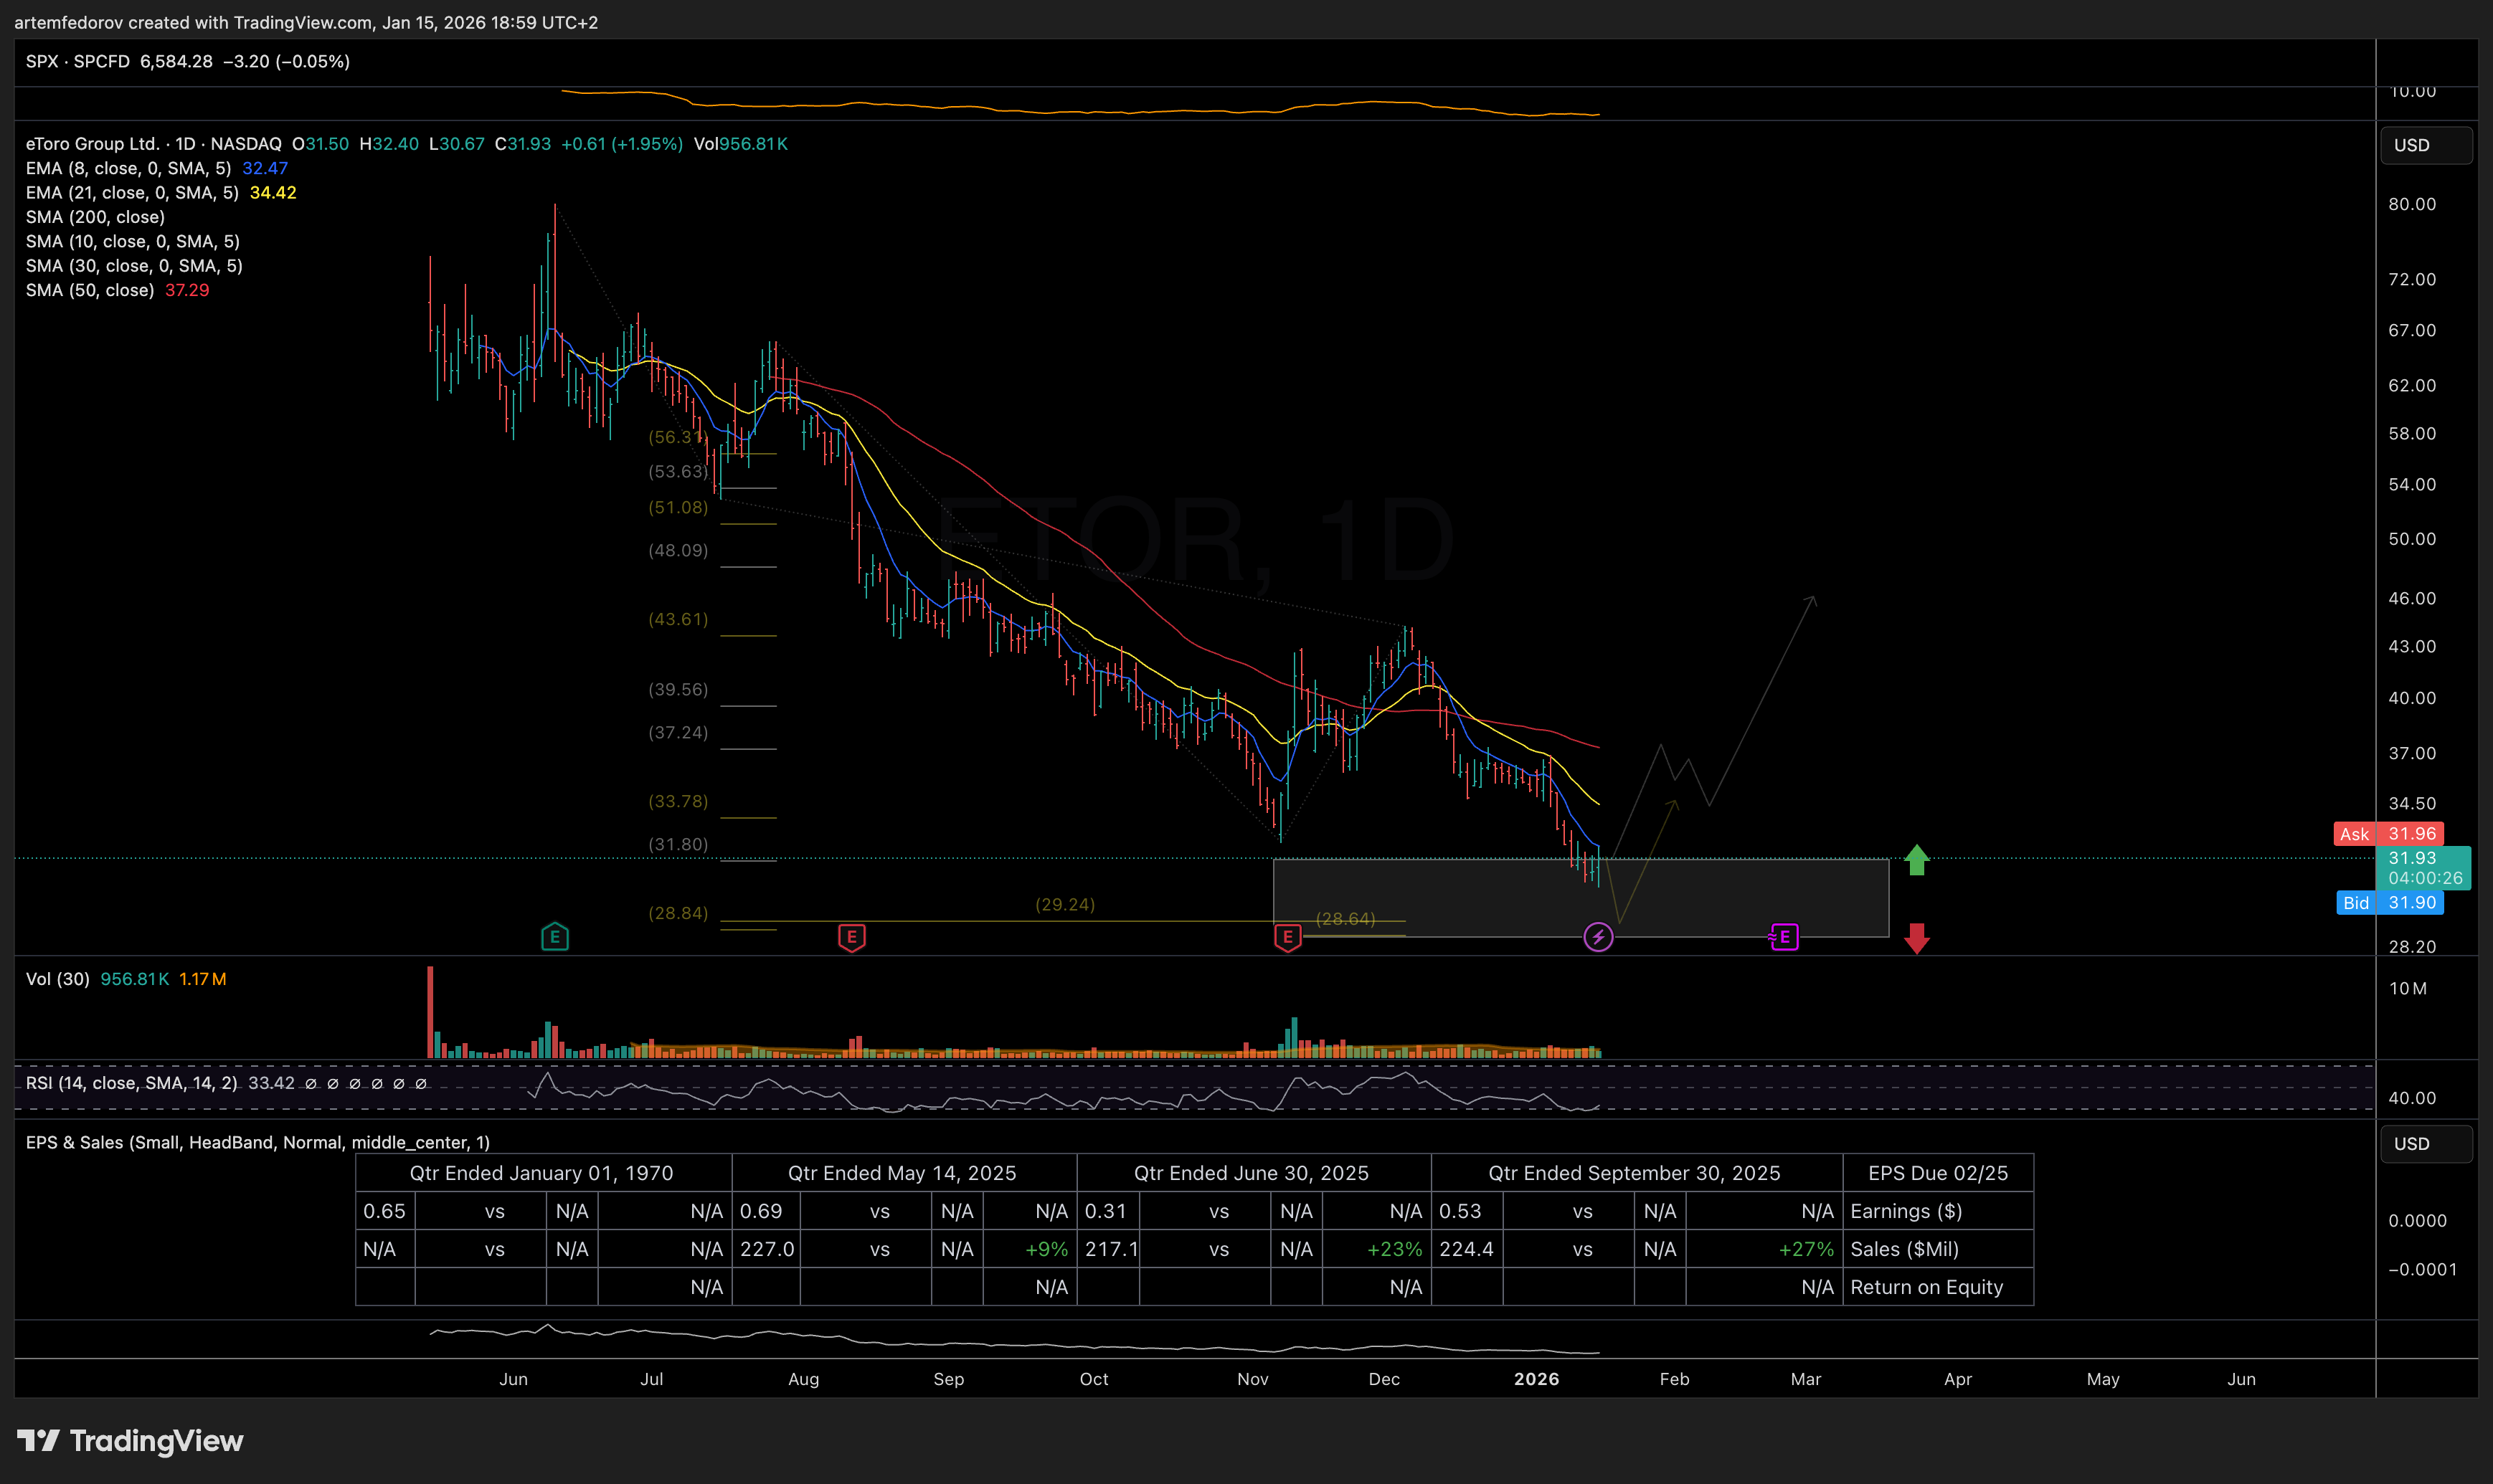Click the purple lightning event marker
Image resolution: width=2493 pixels, height=1484 pixels.
[x=1598, y=937]
